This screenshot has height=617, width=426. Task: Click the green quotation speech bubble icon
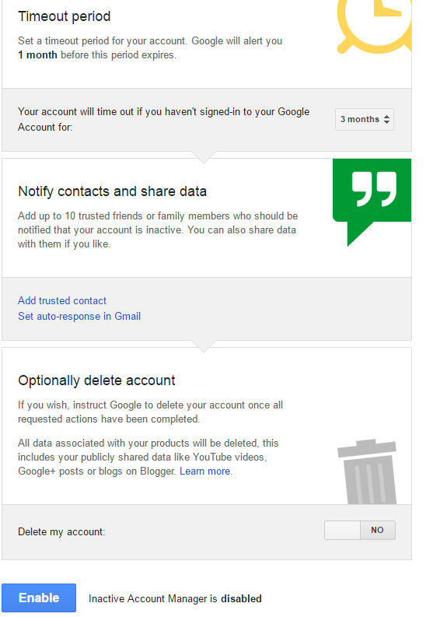click(372, 202)
